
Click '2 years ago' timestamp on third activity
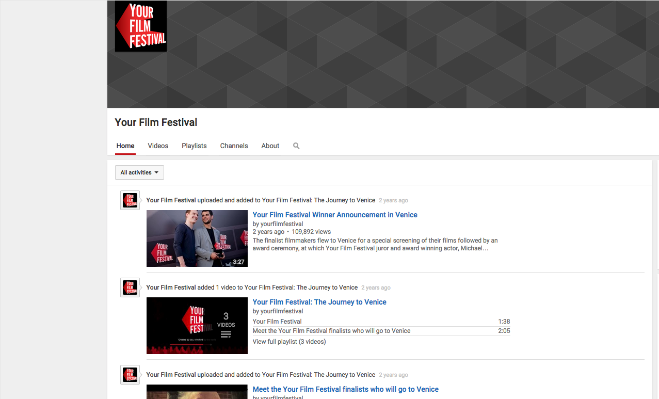click(x=393, y=375)
